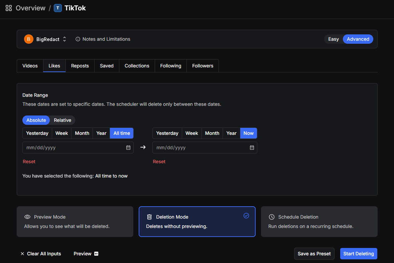Open the Saved tab
Viewport: 394px width, 263px height.
click(107, 66)
